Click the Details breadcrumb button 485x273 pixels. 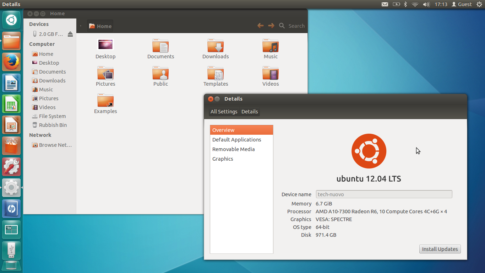(250, 112)
